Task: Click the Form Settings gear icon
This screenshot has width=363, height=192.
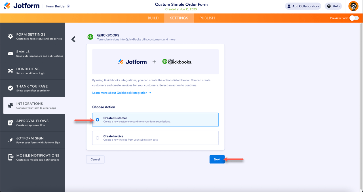Action: (10, 36)
